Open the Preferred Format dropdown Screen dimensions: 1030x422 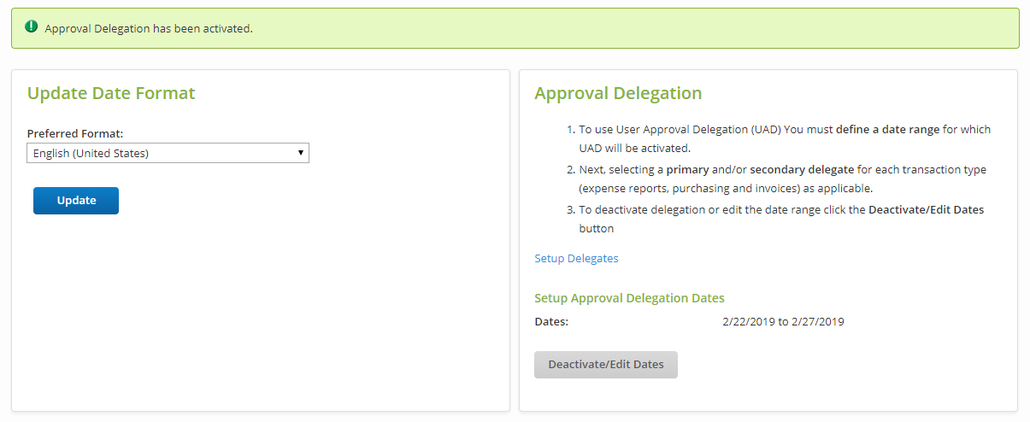[x=168, y=153]
